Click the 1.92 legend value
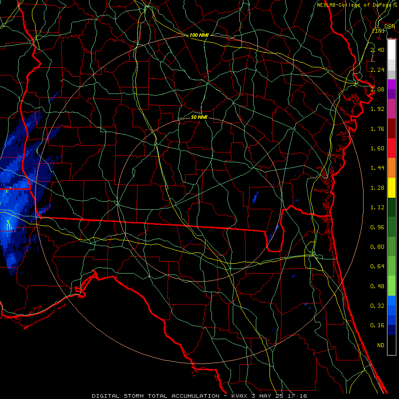 point(377,109)
